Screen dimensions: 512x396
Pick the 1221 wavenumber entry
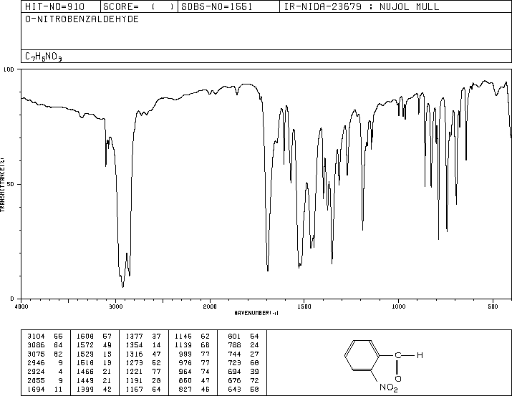pyautogui.click(x=134, y=372)
